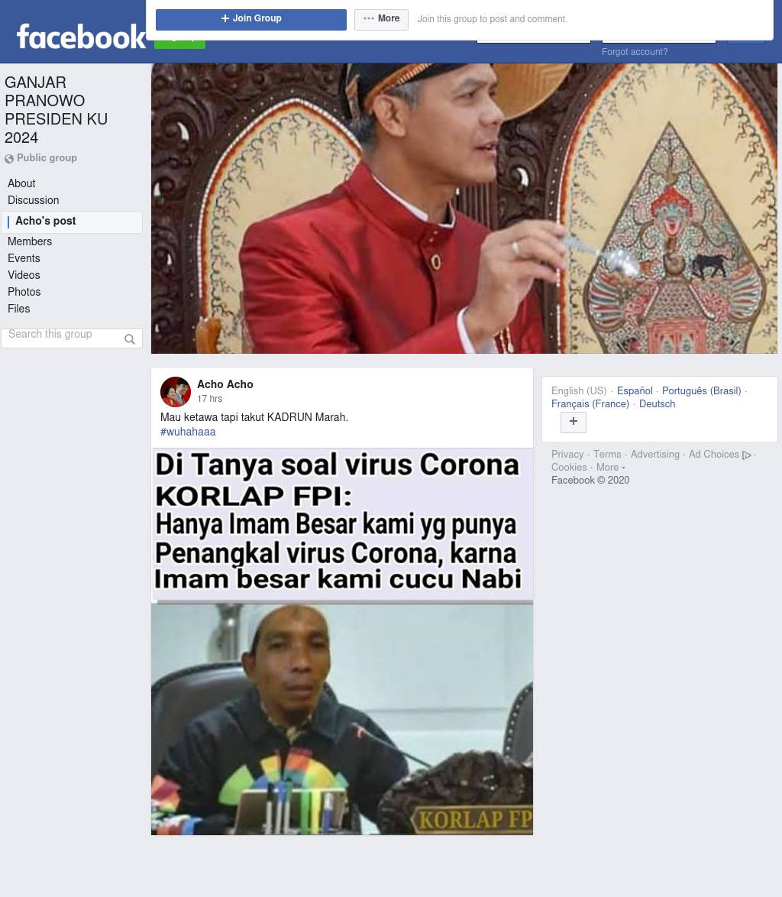Viewport: 782px width, 897px height.
Task: Click the Search this group field
Action: pos(72,338)
